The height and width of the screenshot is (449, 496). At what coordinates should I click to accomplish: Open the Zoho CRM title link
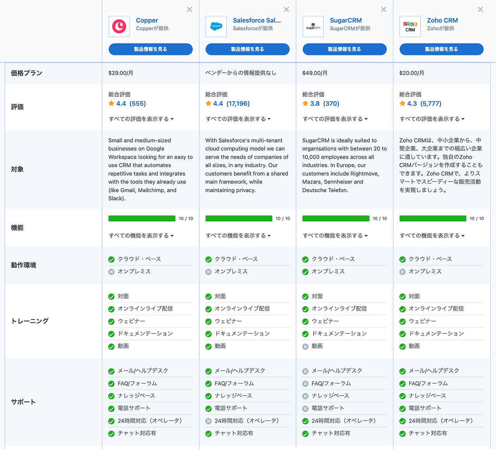coord(442,20)
